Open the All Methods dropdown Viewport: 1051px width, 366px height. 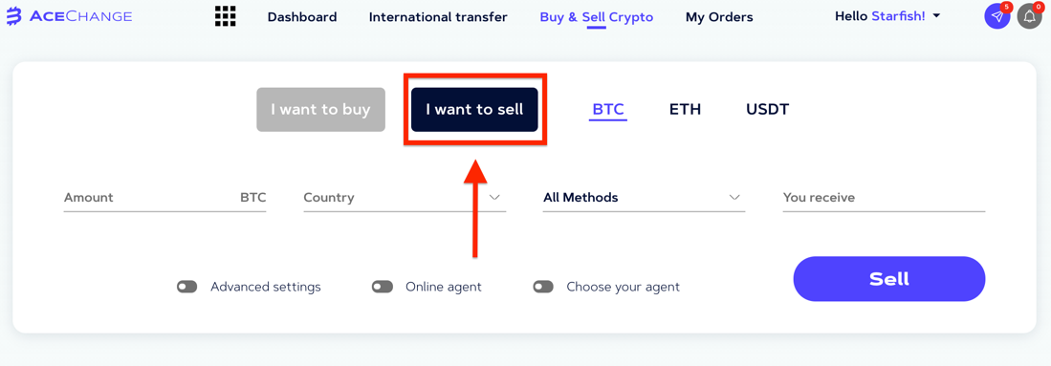pyautogui.click(x=645, y=198)
